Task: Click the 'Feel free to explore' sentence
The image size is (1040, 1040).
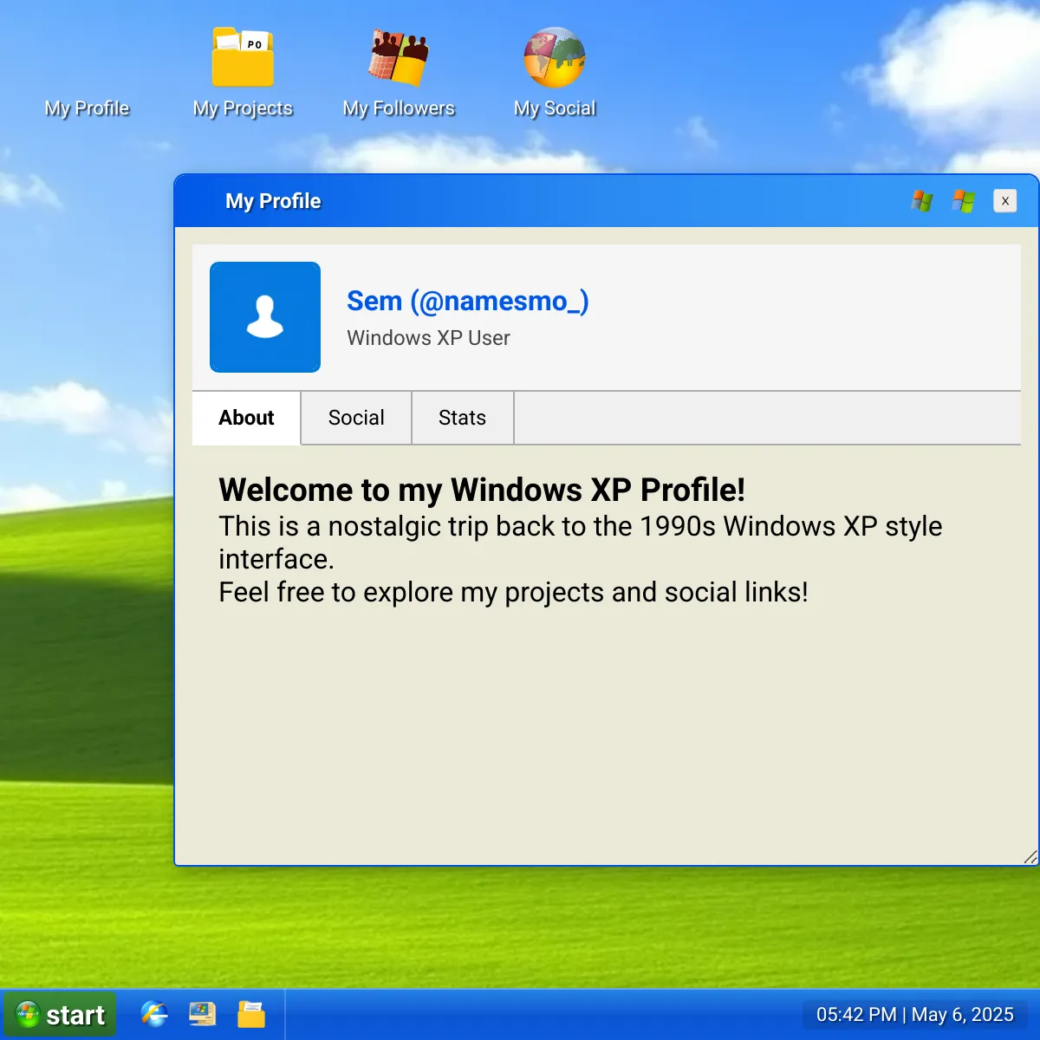Action: (513, 592)
